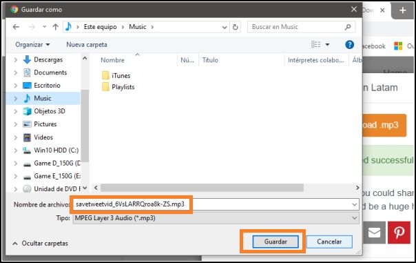Screen dimensions: 416x263
Task: Click the Documents page icon
Action: 27,72
